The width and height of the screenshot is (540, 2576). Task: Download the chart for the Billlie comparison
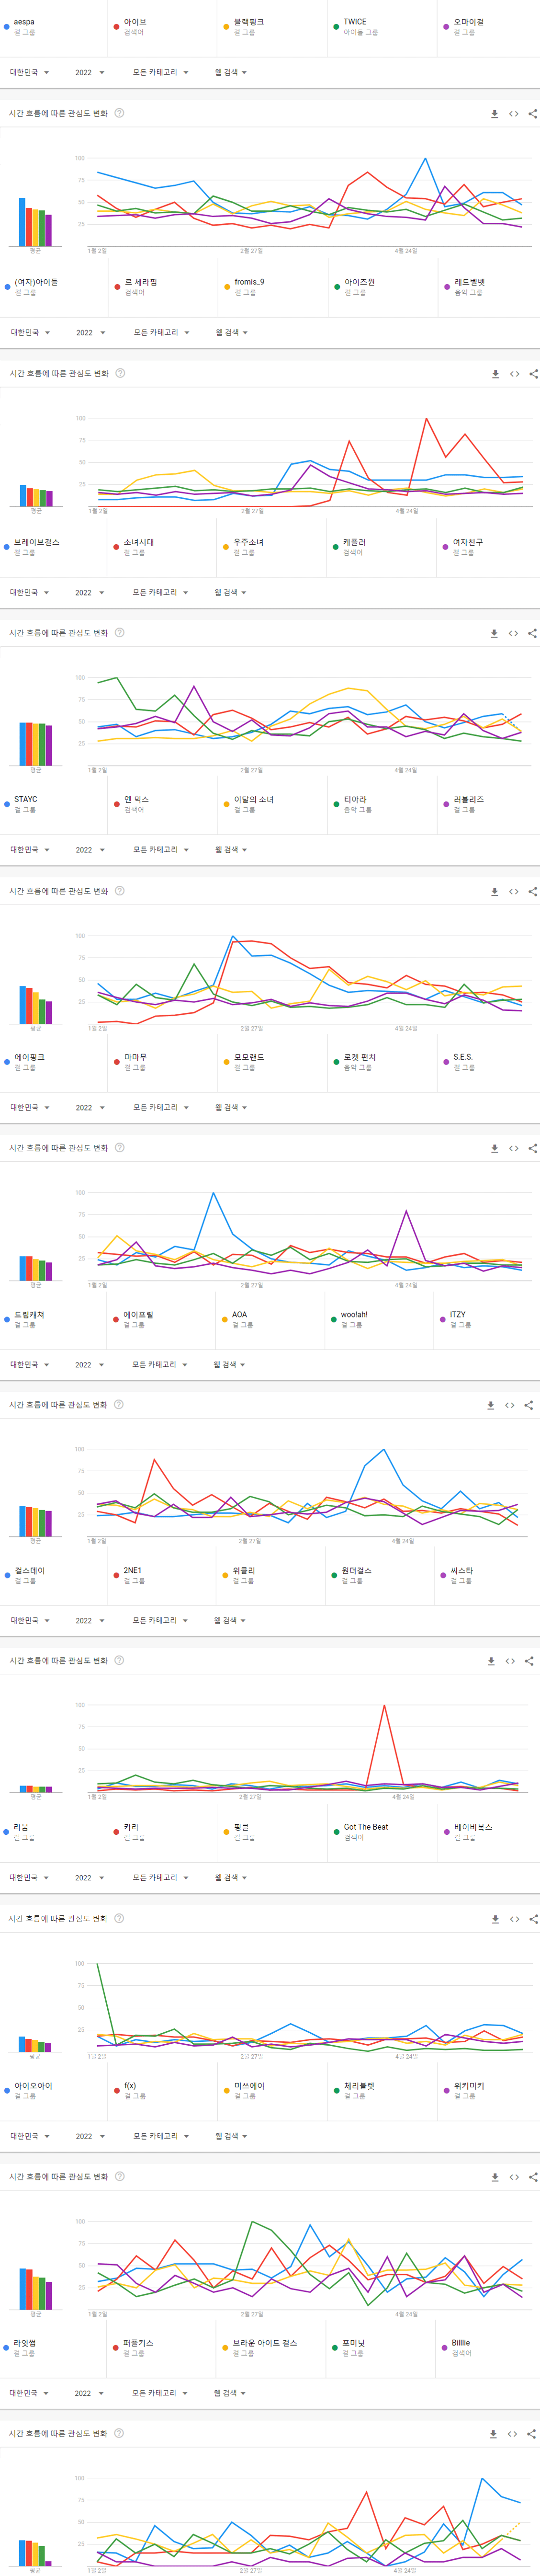493,2435
